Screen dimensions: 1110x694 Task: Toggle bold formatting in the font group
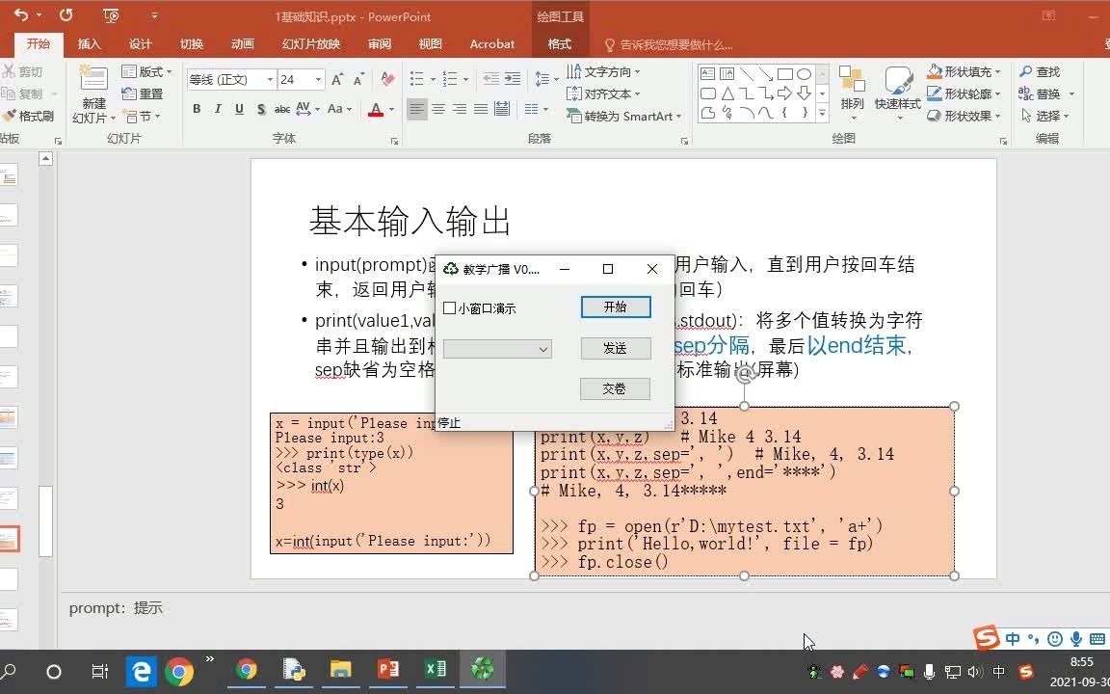coord(196,109)
